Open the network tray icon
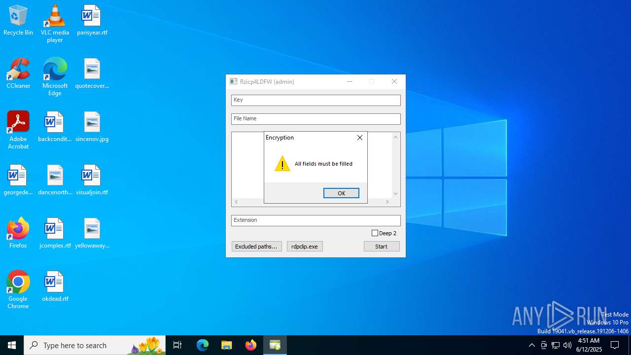Viewport: 631px width, 355px height. 556,345
